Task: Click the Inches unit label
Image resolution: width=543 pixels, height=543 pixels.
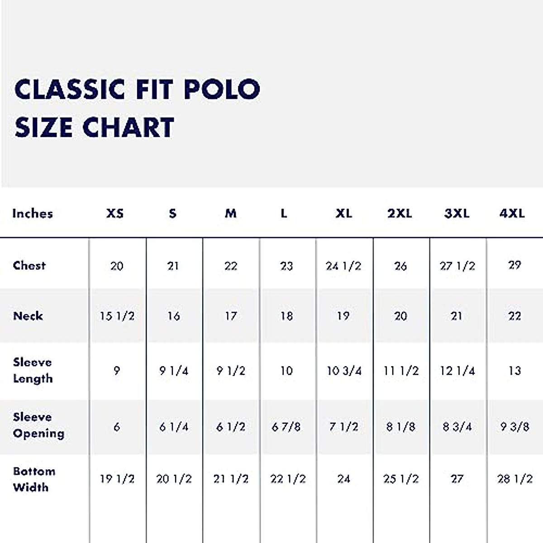Action: click(33, 214)
